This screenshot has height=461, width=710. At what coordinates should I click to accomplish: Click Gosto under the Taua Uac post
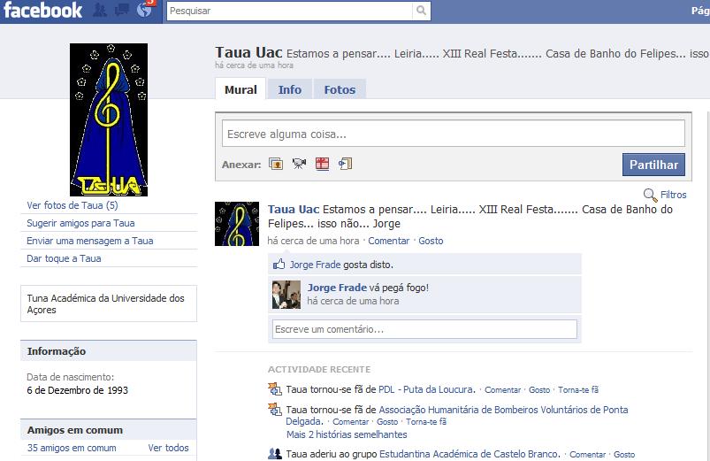click(431, 241)
